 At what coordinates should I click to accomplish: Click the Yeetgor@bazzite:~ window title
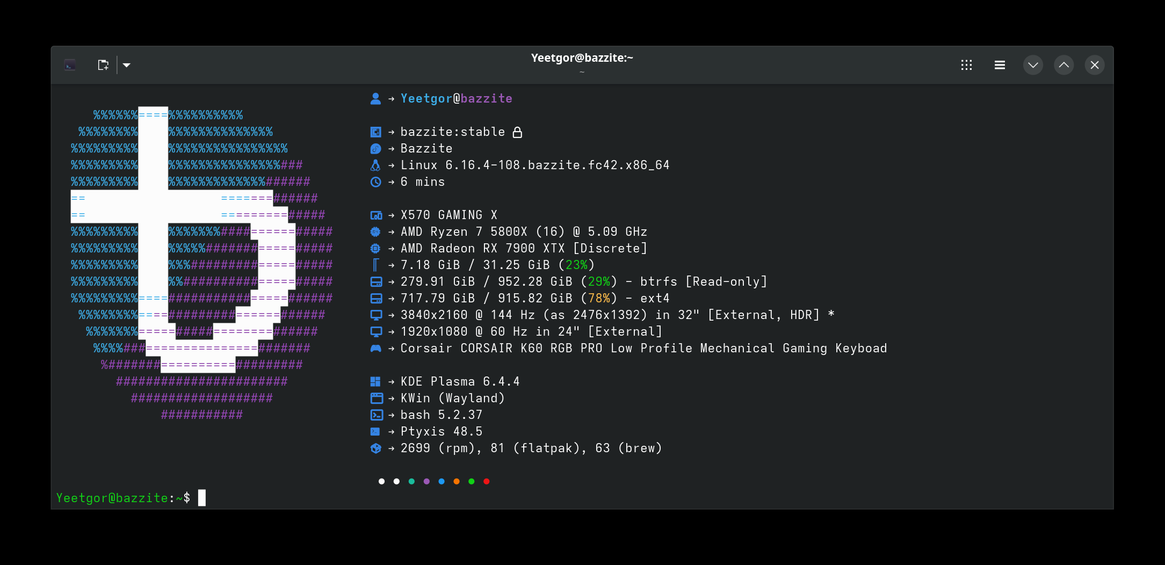[582, 58]
